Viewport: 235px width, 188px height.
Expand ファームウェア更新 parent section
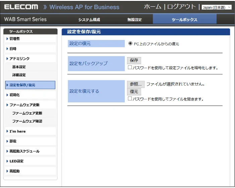30,105
